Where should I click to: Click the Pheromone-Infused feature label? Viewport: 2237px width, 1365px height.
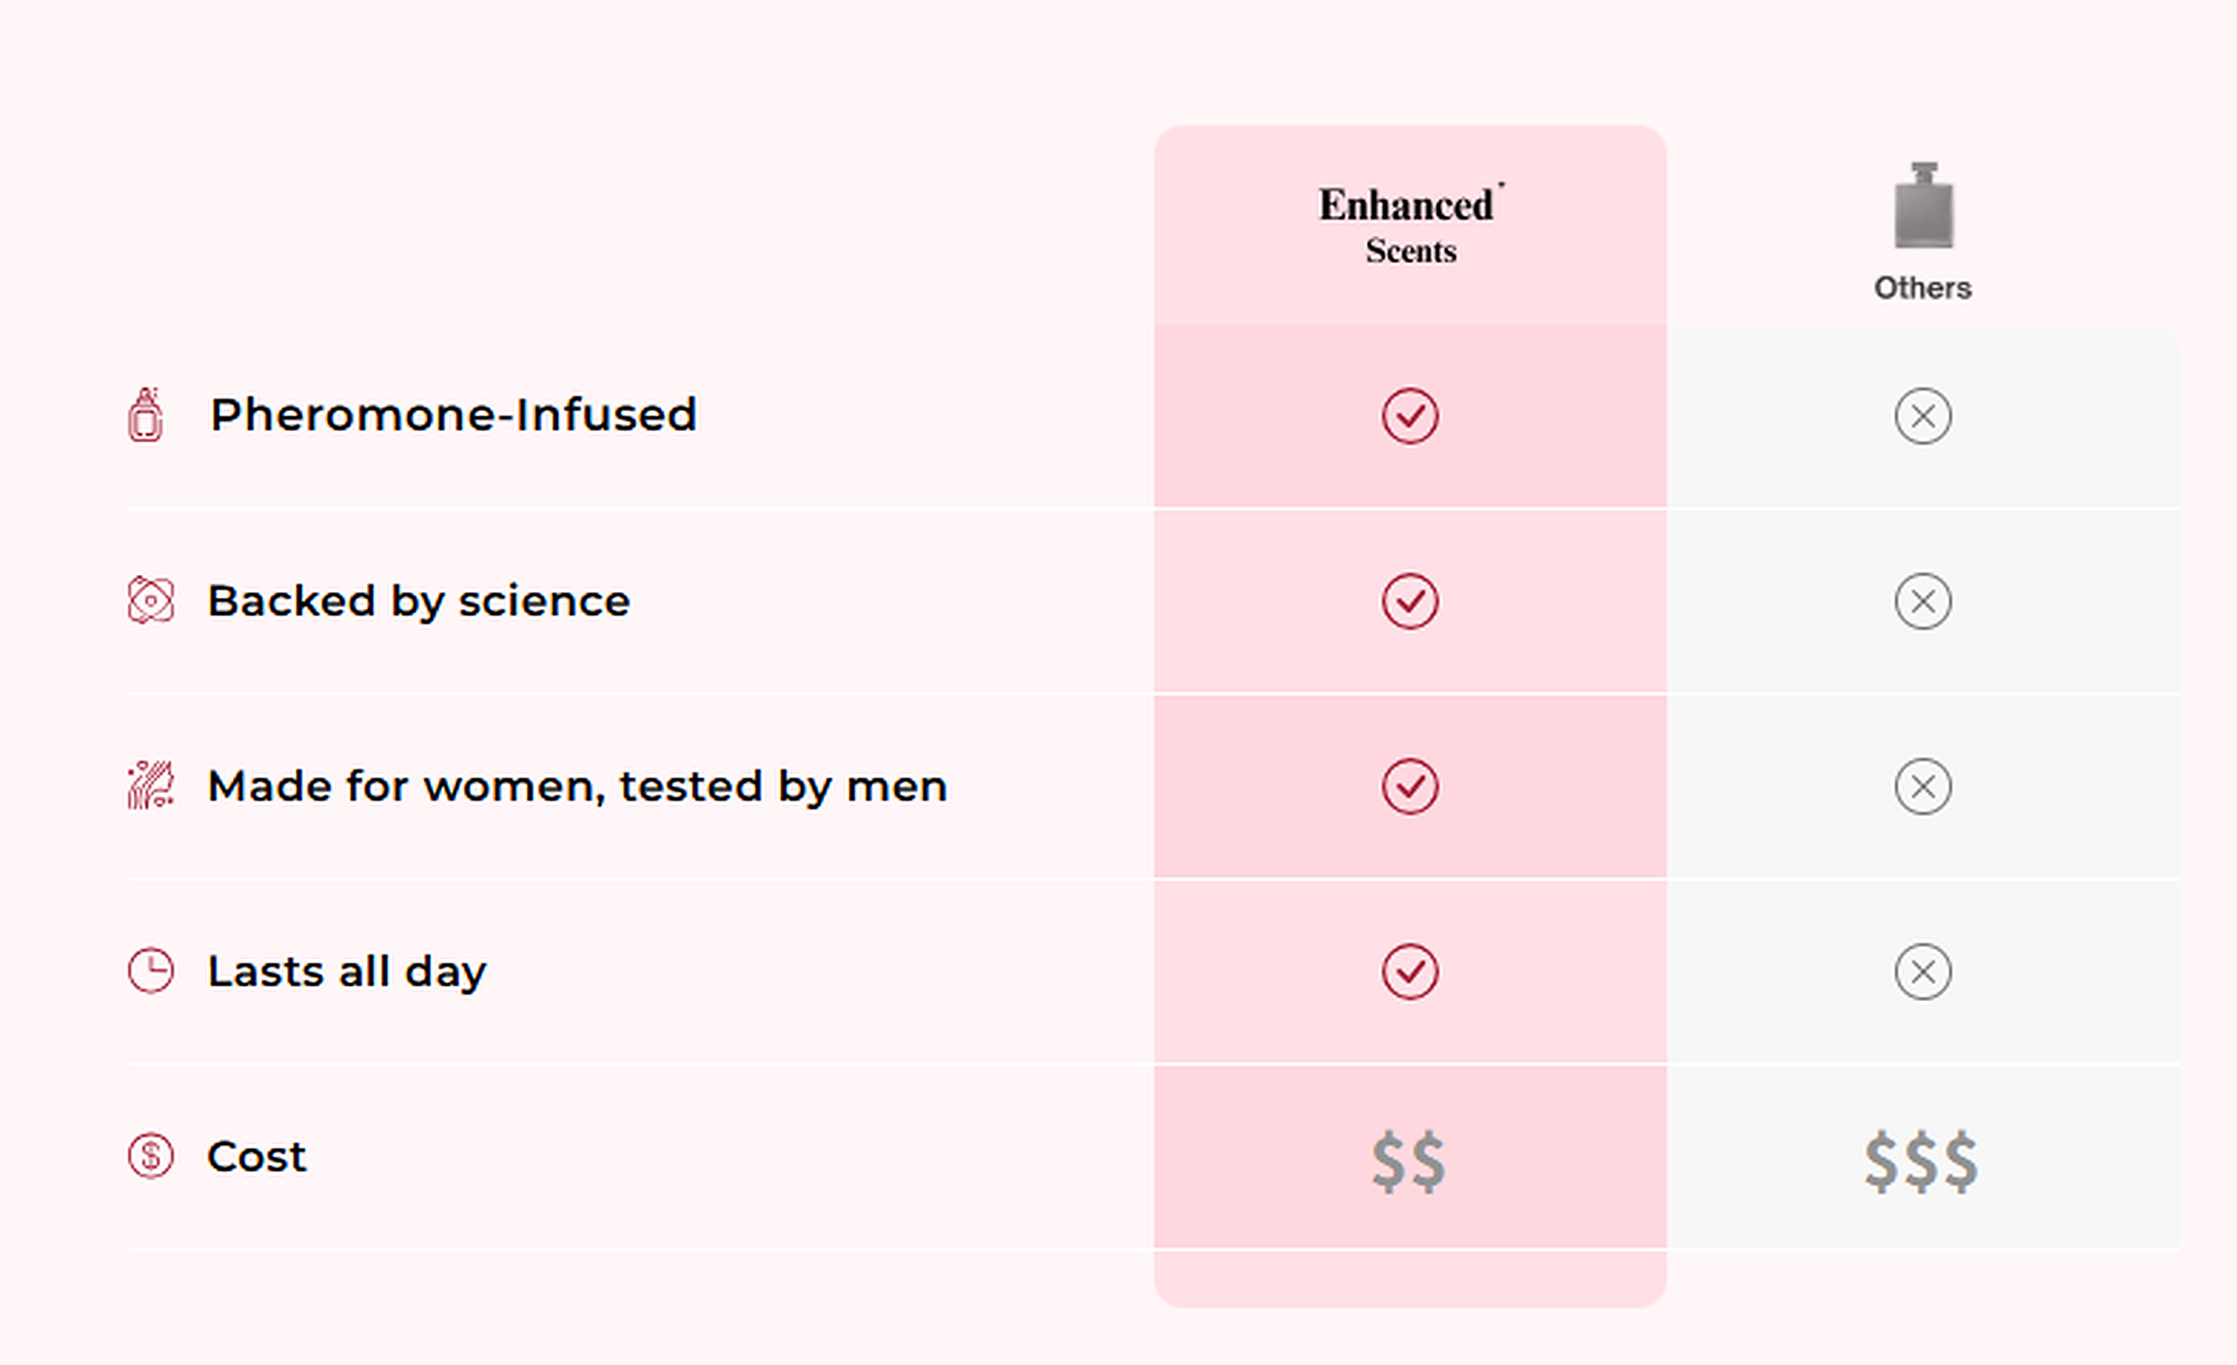pyautogui.click(x=453, y=415)
